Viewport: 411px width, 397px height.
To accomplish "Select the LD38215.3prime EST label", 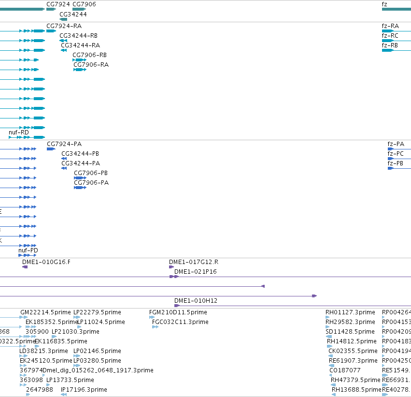I will 43,351.
